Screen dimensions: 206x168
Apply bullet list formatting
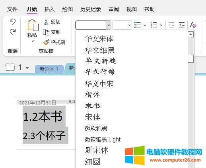click(137, 25)
